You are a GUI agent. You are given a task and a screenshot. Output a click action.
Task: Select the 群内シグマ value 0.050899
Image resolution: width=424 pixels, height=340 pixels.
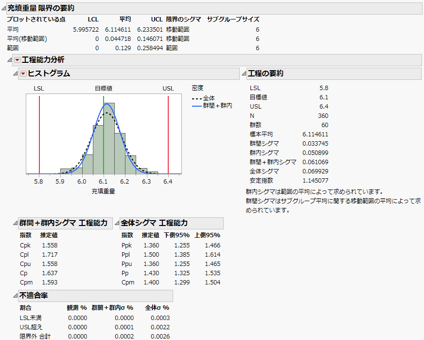coord(315,153)
